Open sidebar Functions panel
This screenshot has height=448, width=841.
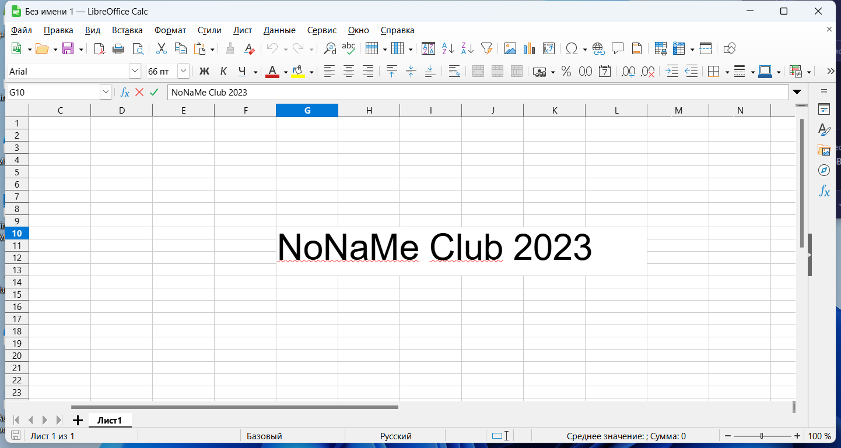pyautogui.click(x=824, y=191)
